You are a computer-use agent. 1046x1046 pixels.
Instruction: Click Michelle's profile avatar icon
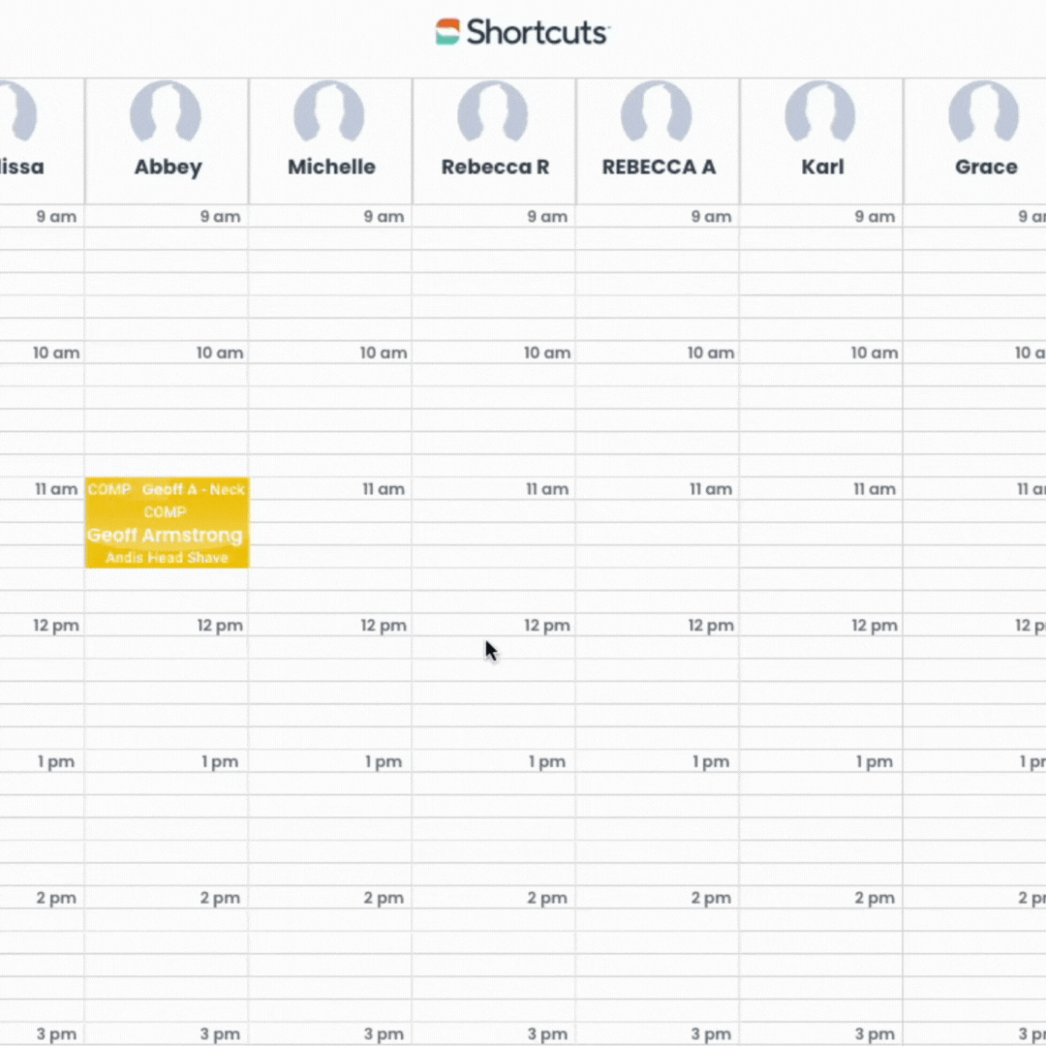click(x=329, y=112)
